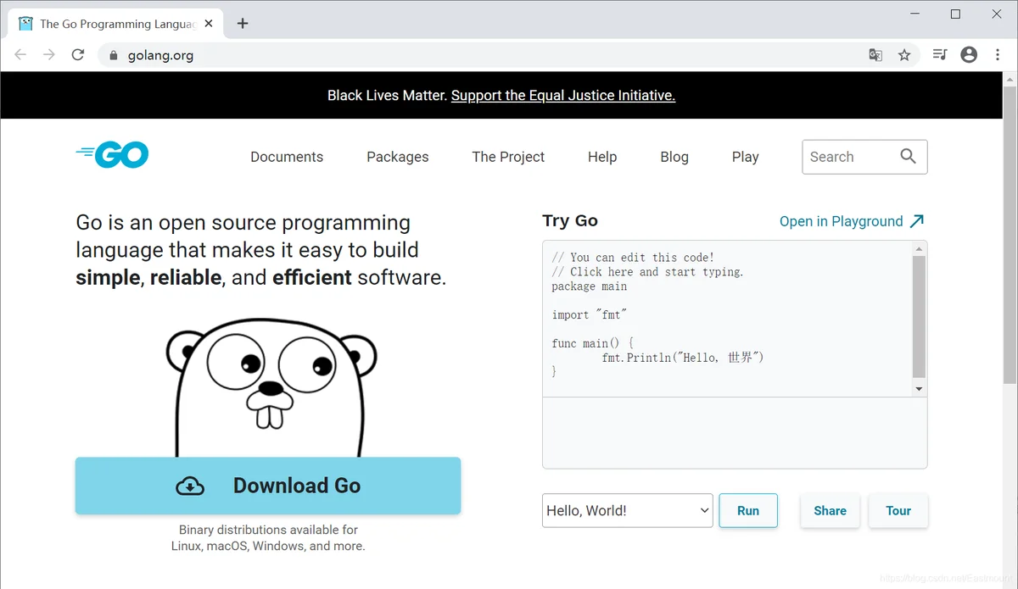Click the page scrollbar's up arrow
The width and height of the screenshot is (1018, 589).
1010,79
